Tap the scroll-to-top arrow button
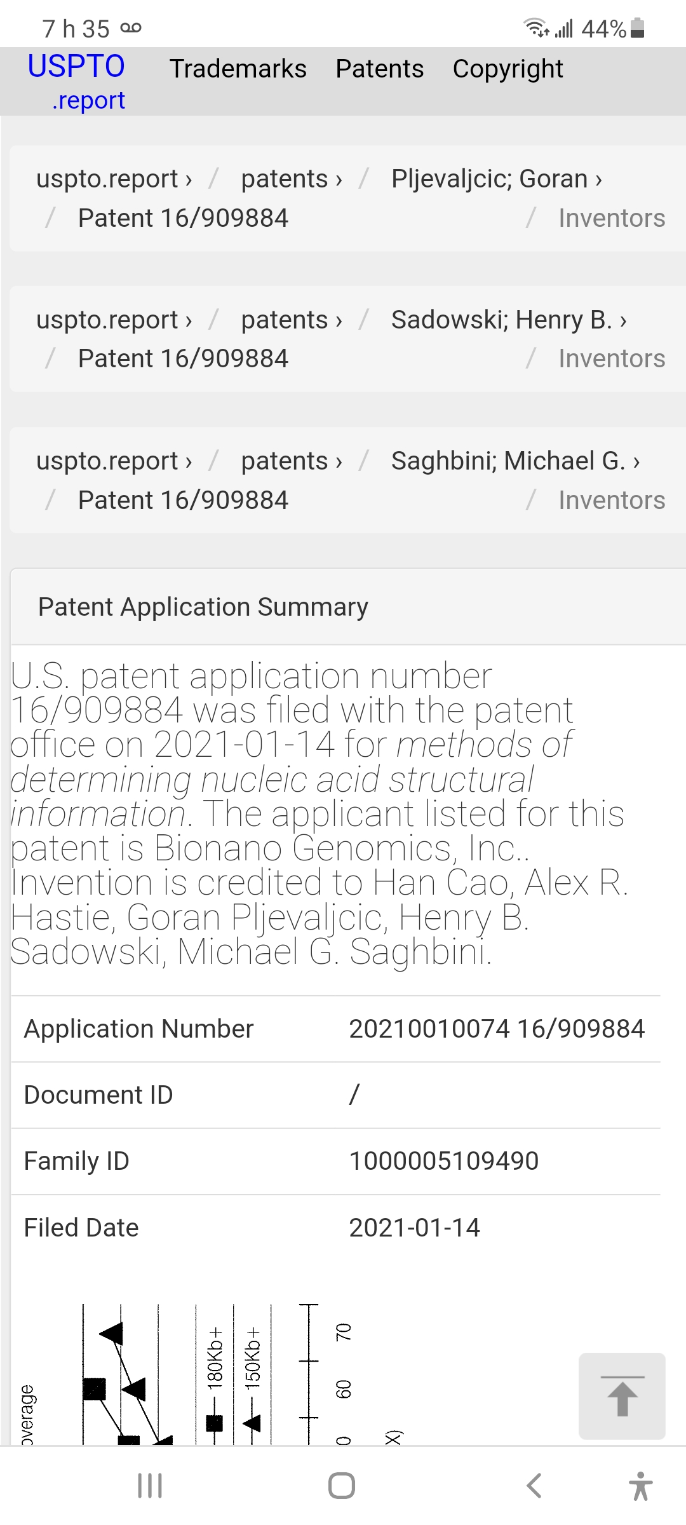 tap(622, 1395)
